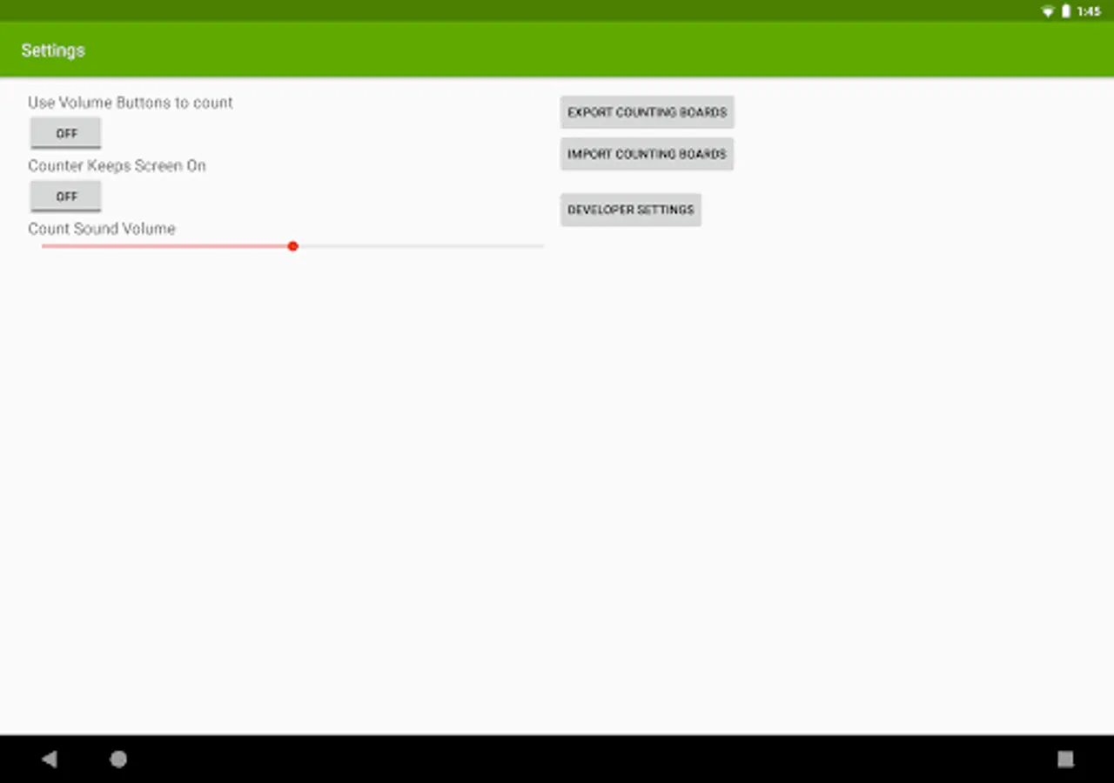Tap Android home circle button
Viewport: 1114px width, 783px height.
pyautogui.click(x=118, y=760)
